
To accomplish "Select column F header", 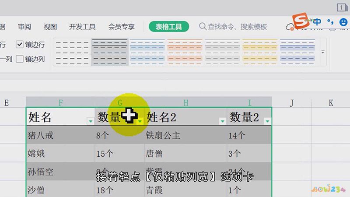I will (60, 103).
